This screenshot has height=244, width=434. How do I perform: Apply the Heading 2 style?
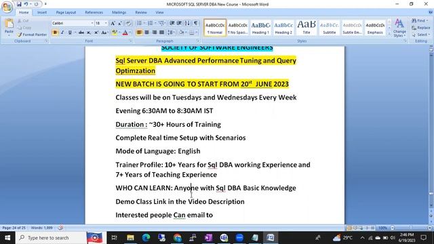point(283,27)
